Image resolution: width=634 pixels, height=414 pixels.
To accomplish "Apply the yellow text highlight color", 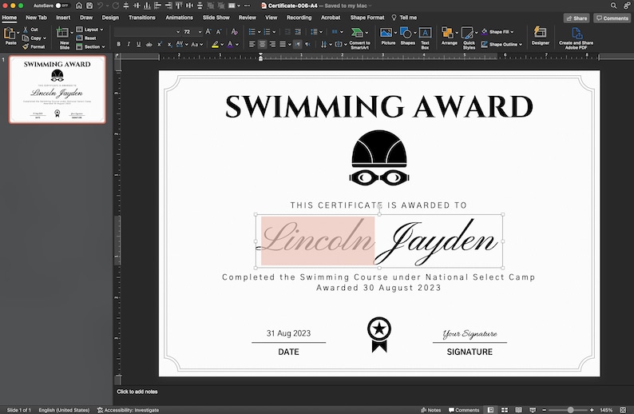I will tap(216, 44).
